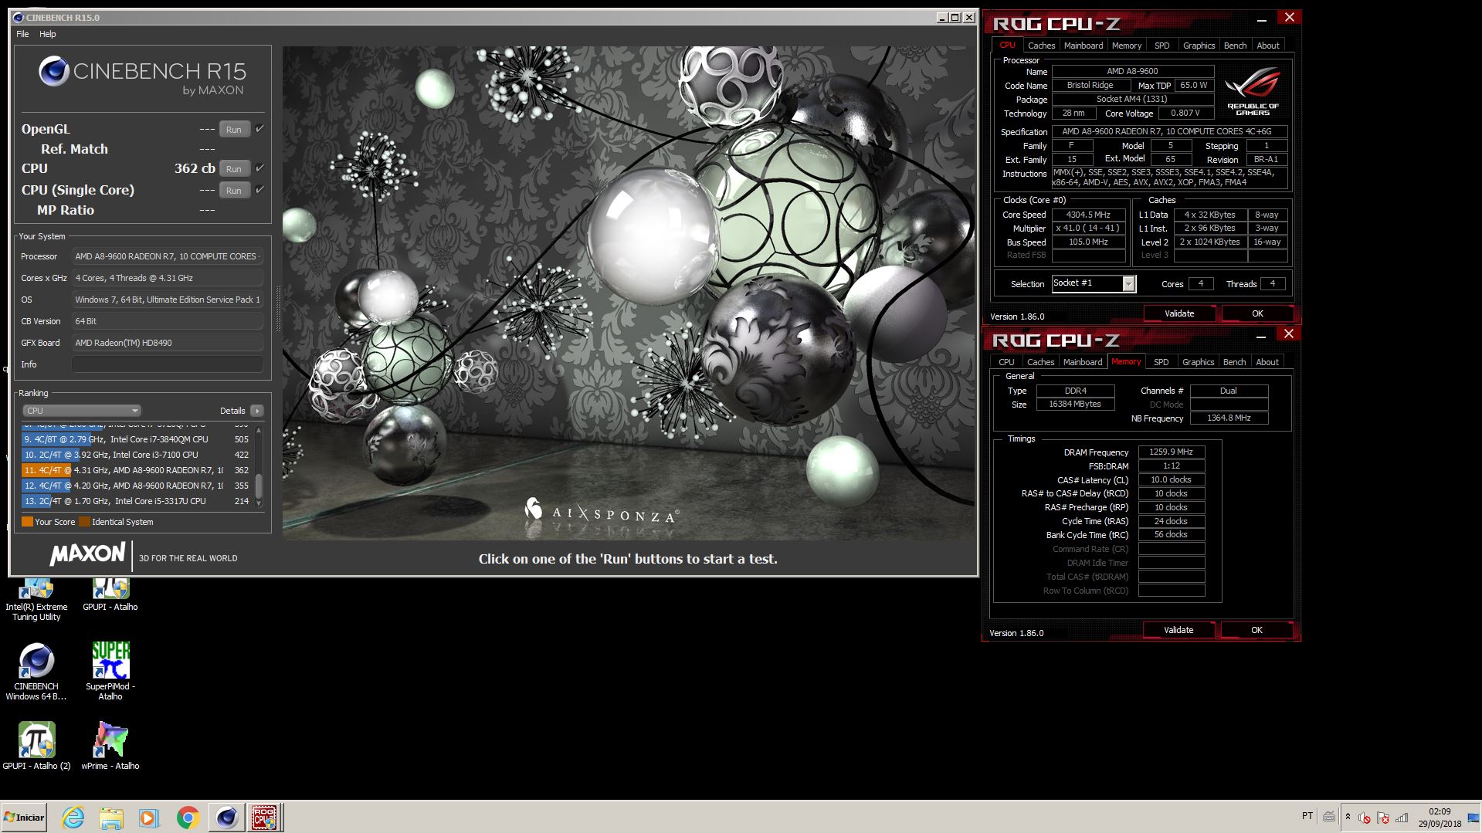
Task: Switch to ROG CPU-Z taskbar button
Action: 265,818
